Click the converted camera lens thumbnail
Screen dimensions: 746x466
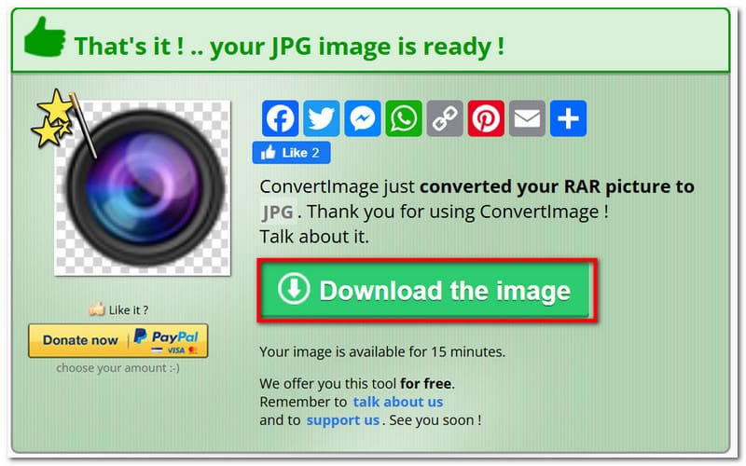143,188
